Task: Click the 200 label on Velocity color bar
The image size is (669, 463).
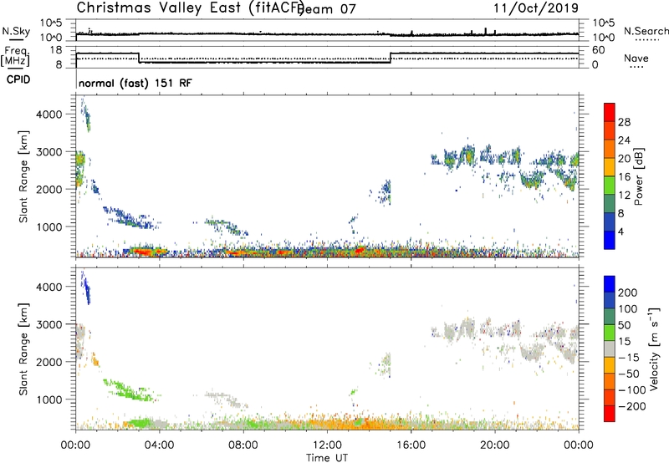Action: 627,293
